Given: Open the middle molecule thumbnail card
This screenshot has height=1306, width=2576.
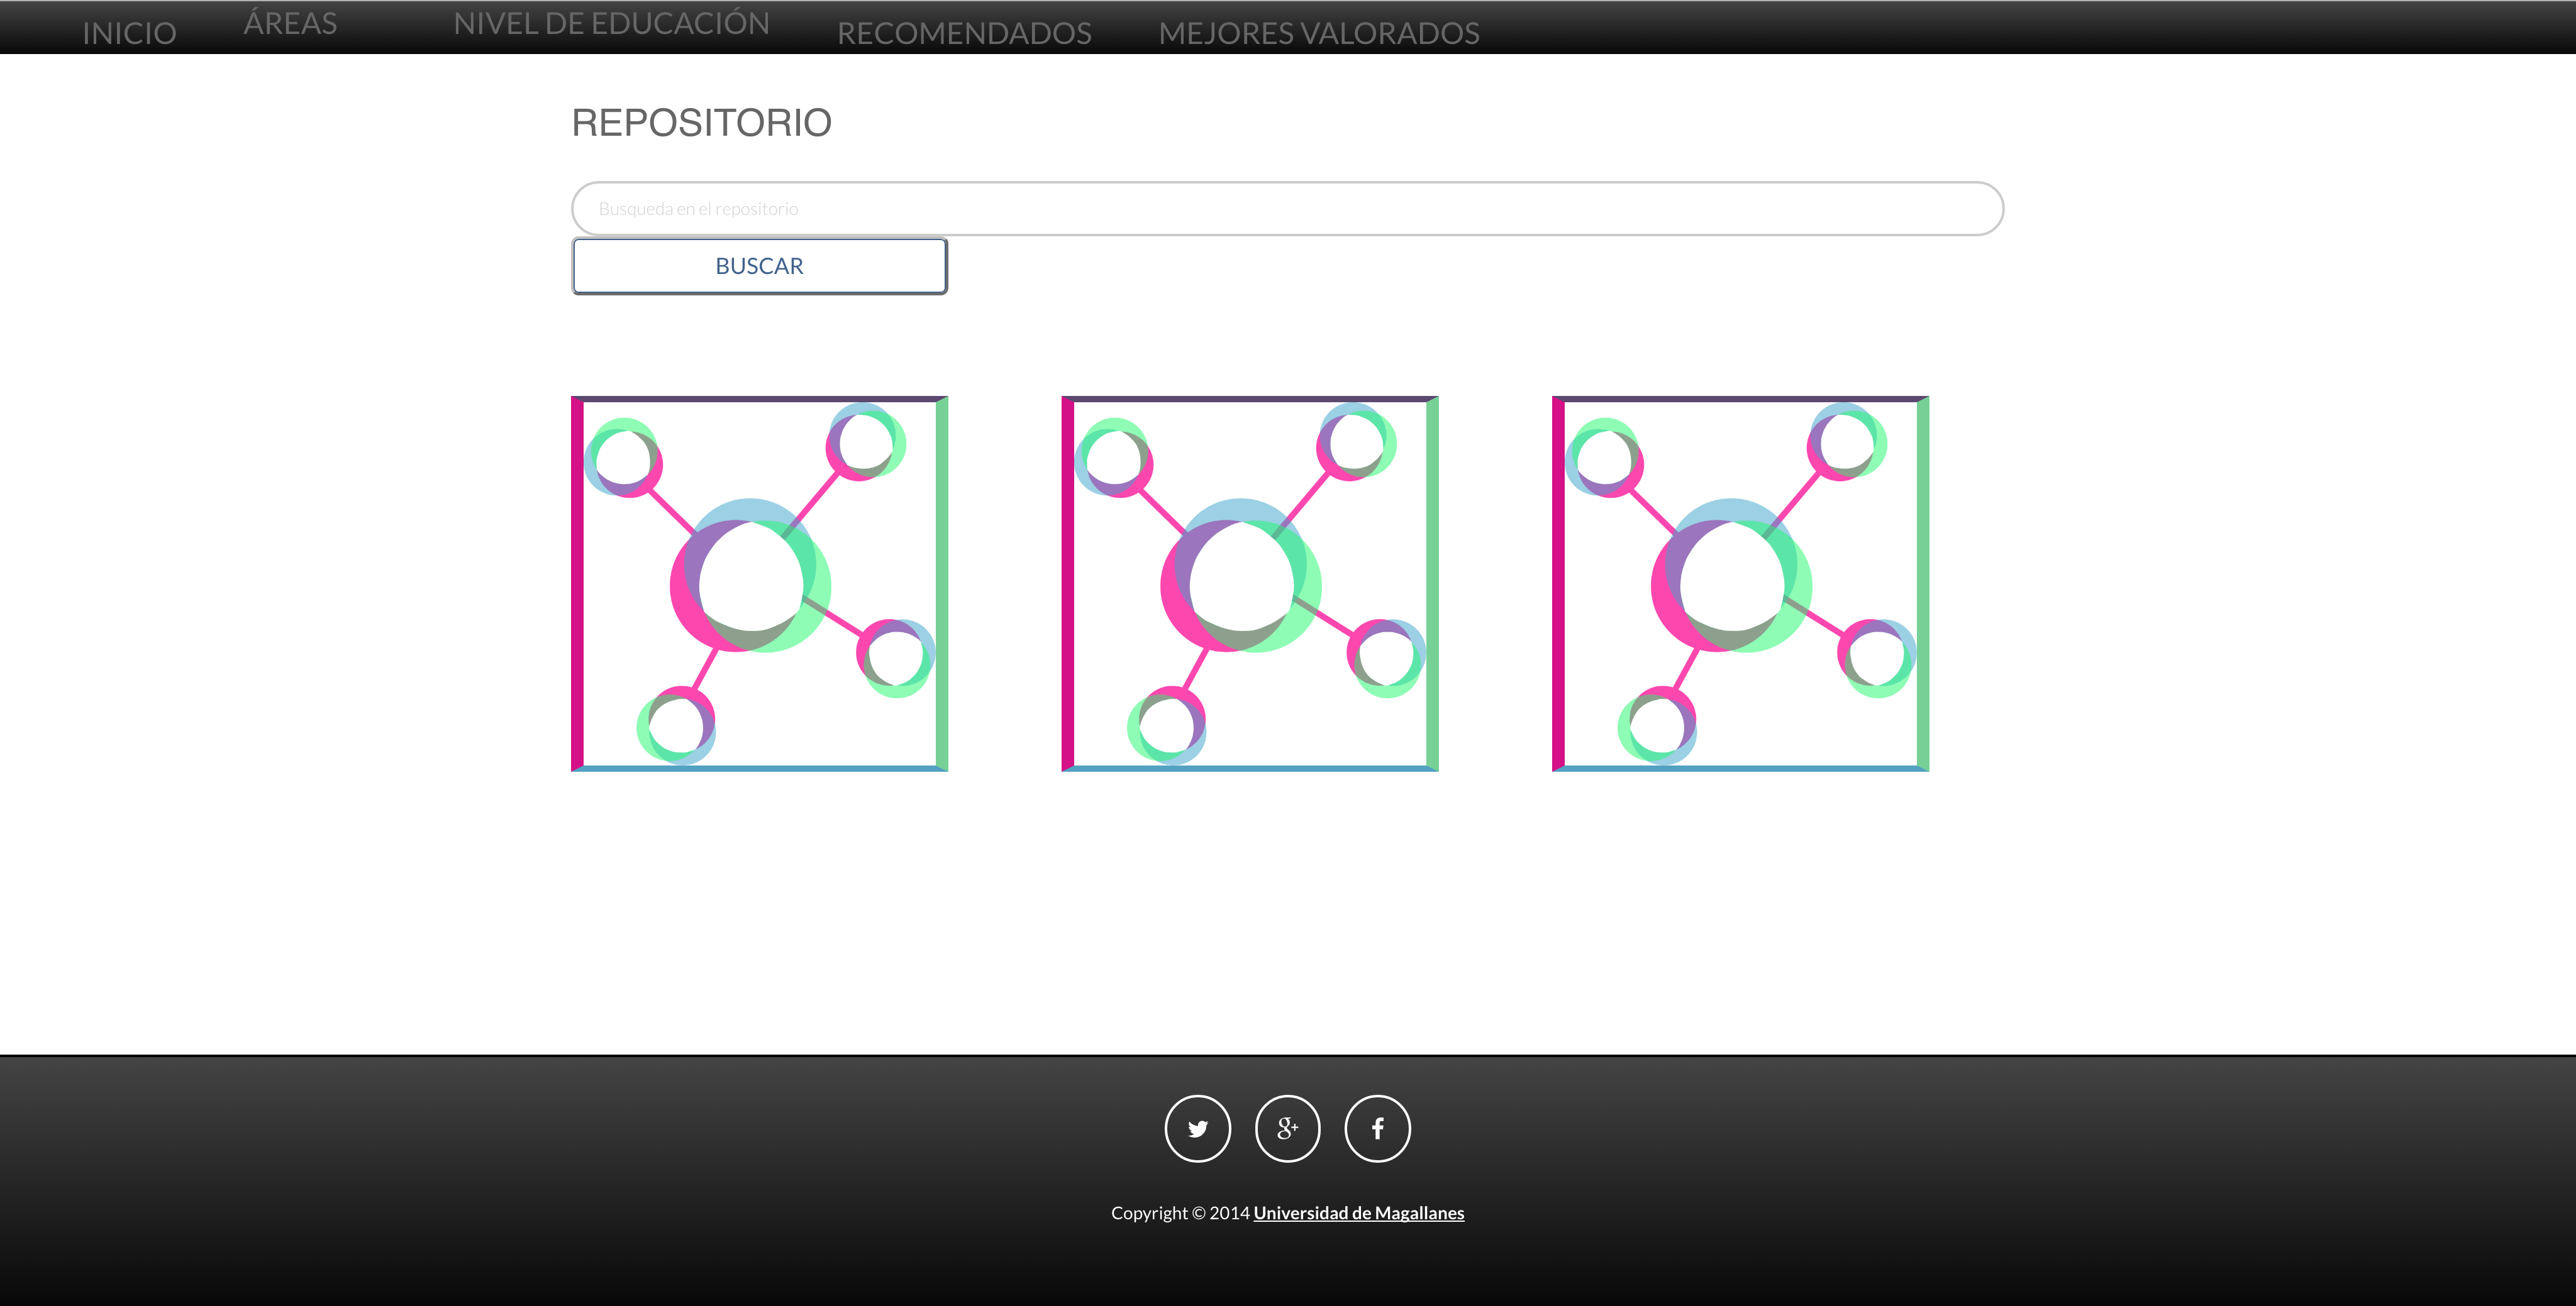Looking at the screenshot, I should [x=1249, y=584].
